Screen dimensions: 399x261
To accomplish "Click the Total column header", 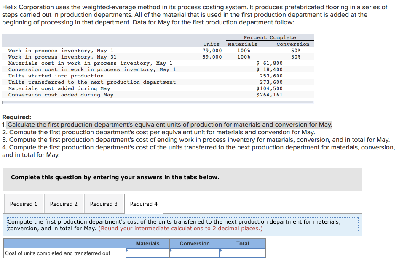I will point(242,243).
